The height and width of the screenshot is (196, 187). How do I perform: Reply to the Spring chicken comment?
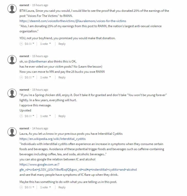click(62, 116)
